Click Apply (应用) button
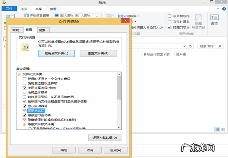The image size is (228, 158). (x=116, y=150)
